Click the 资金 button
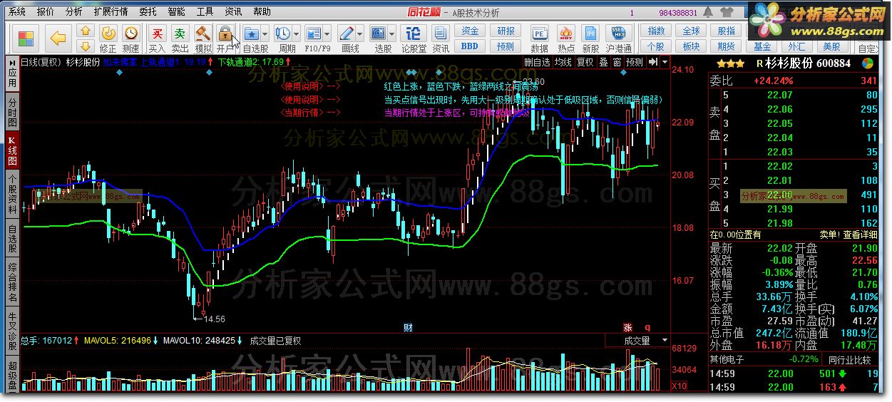 point(470,31)
